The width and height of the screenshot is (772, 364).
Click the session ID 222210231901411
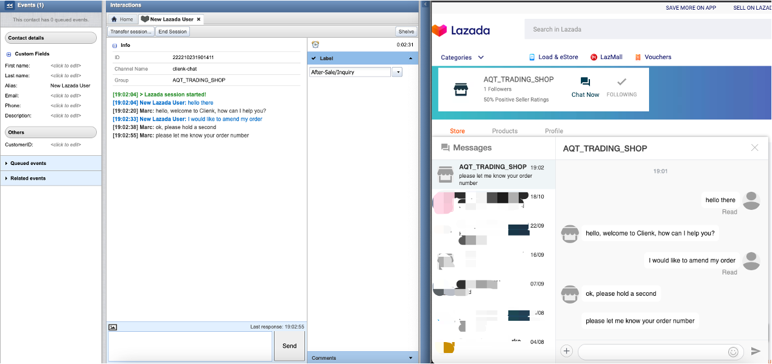(193, 57)
